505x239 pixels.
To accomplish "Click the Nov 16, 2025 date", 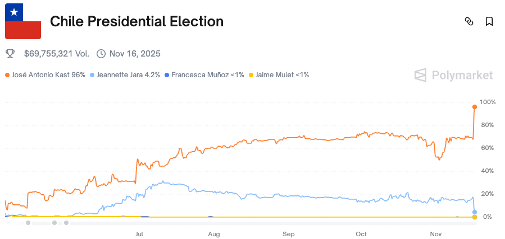I will point(135,54).
